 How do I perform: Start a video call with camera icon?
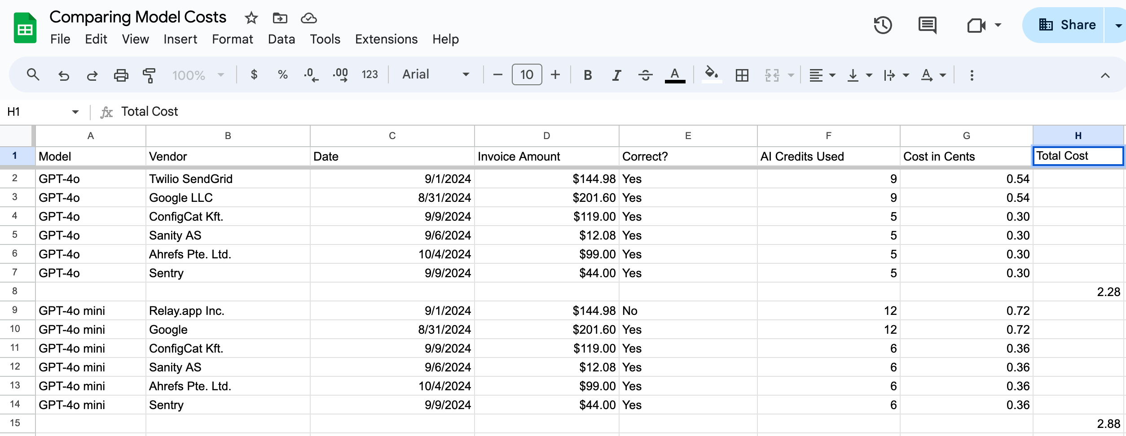976,25
